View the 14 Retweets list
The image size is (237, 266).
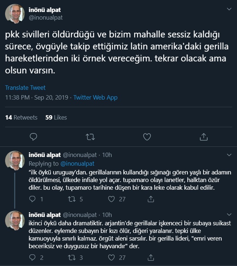pos(21,117)
